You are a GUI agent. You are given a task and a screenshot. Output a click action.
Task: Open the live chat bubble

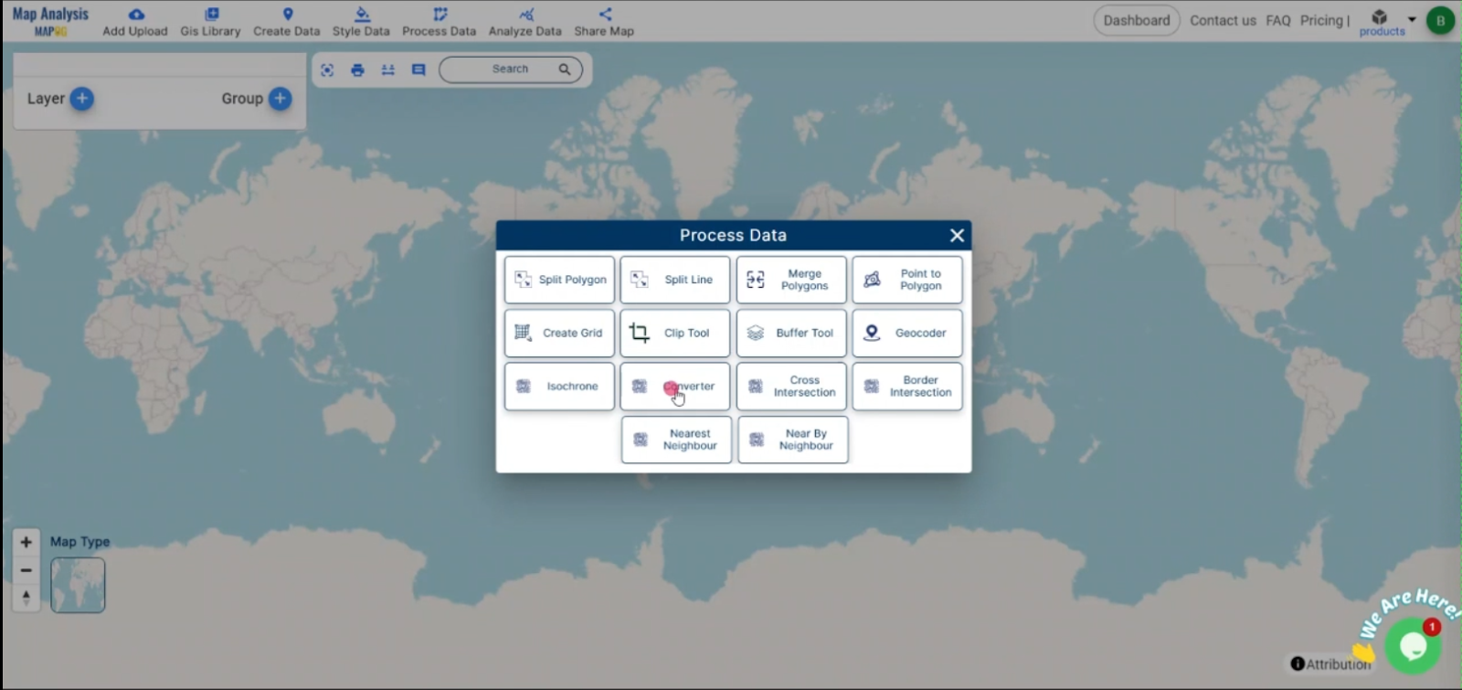[x=1413, y=646]
